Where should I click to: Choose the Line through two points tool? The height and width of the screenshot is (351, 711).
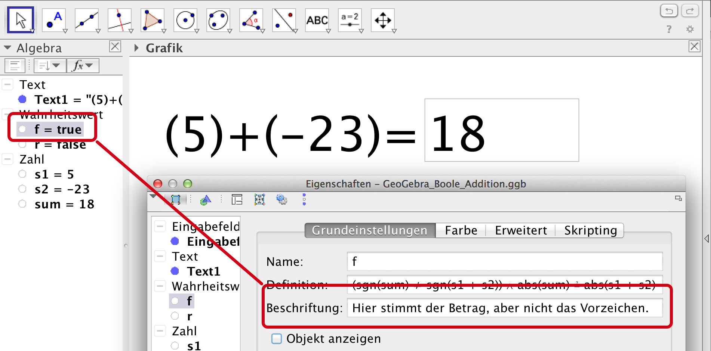coord(86,20)
